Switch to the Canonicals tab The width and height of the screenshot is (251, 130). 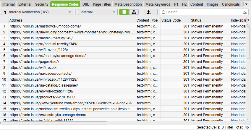tap(231, 4)
